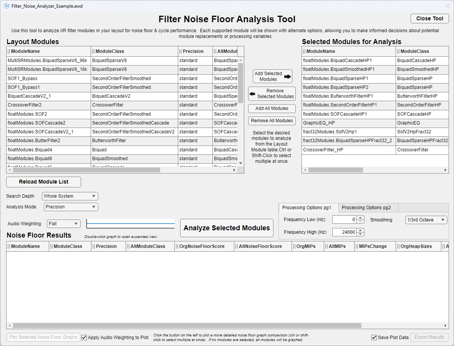Open the Search Depth dropdown

pos(70,196)
